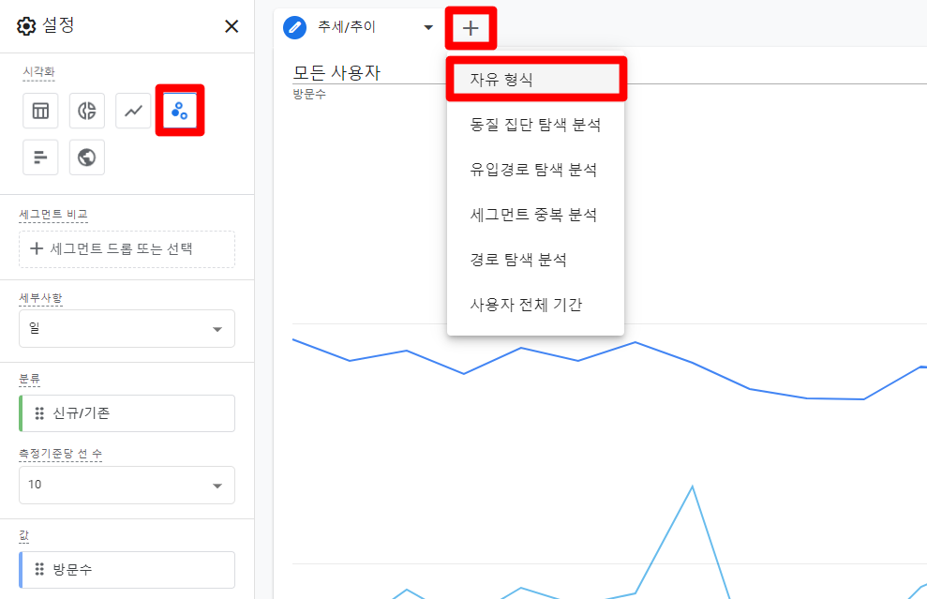Select the scatter plot visualization icon
This screenshot has width=927, height=599.
coord(179,111)
